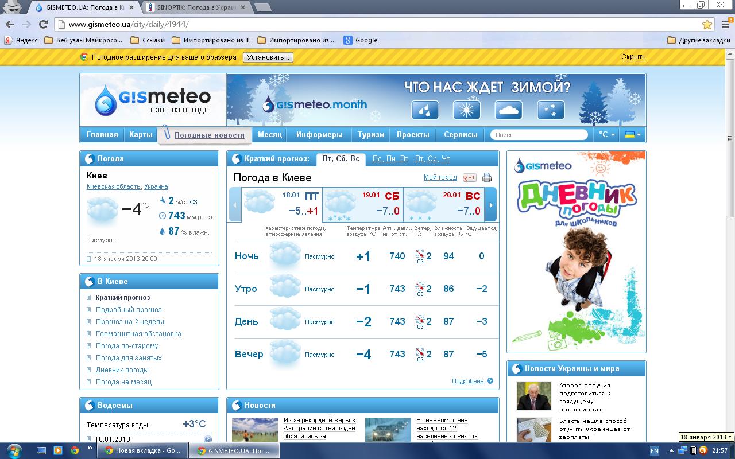Open Азаров news thumbnail
The height and width of the screenshot is (459, 735).
coord(533,396)
